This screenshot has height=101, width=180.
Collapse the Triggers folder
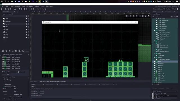click(x=154, y=57)
